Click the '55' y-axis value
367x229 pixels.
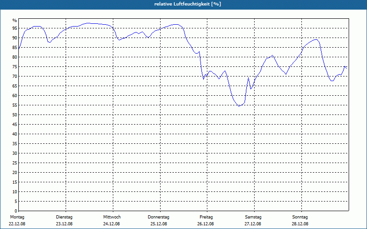(x=15, y=105)
